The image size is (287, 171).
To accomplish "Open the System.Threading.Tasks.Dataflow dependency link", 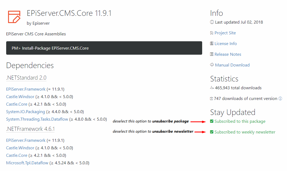I will pyautogui.click(x=37, y=119).
